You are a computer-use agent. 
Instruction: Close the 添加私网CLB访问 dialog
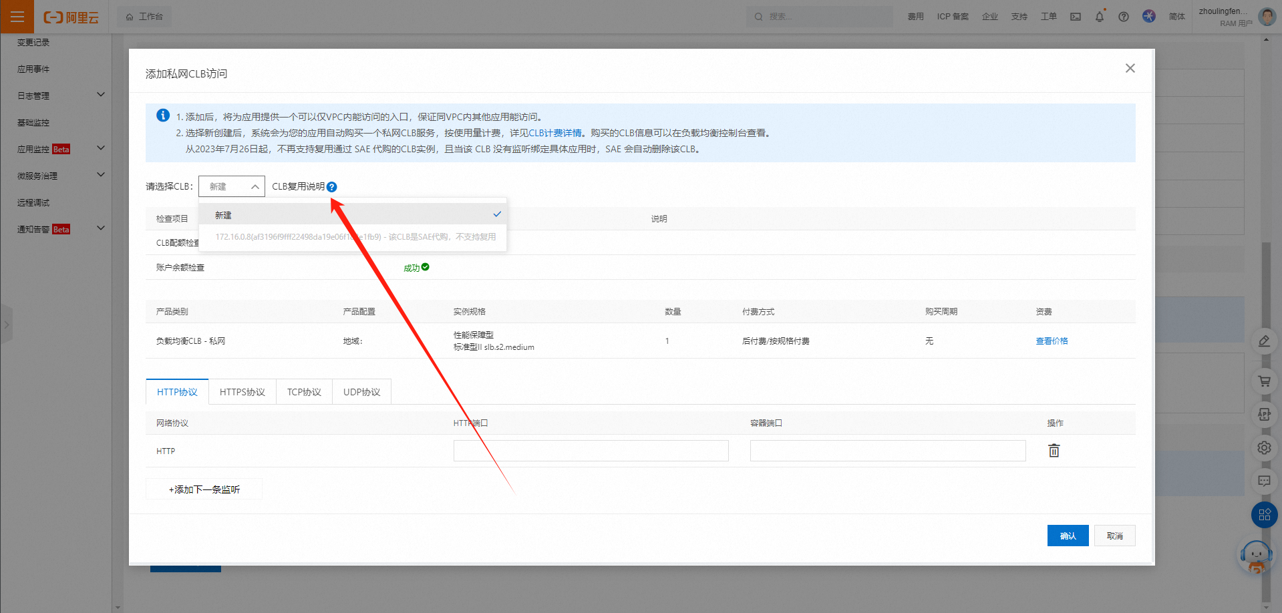tap(1130, 68)
